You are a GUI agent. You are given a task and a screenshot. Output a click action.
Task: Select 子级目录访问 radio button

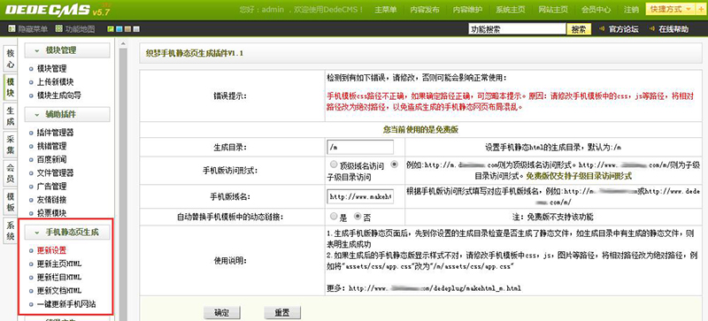(x=394, y=164)
